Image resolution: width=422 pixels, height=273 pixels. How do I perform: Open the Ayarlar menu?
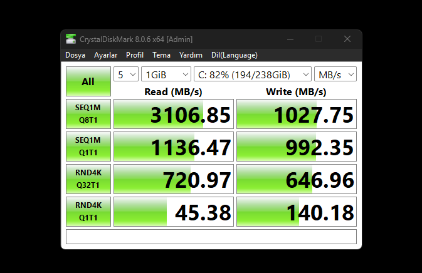(x=105, y=55)
